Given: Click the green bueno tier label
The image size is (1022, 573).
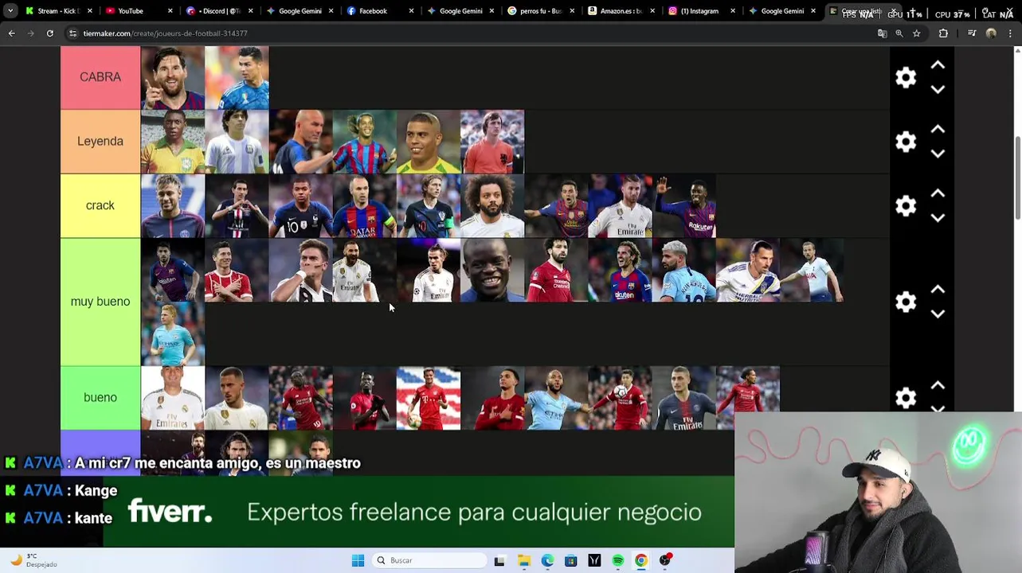Looking at the screenshot, I should tap(100, 397).
